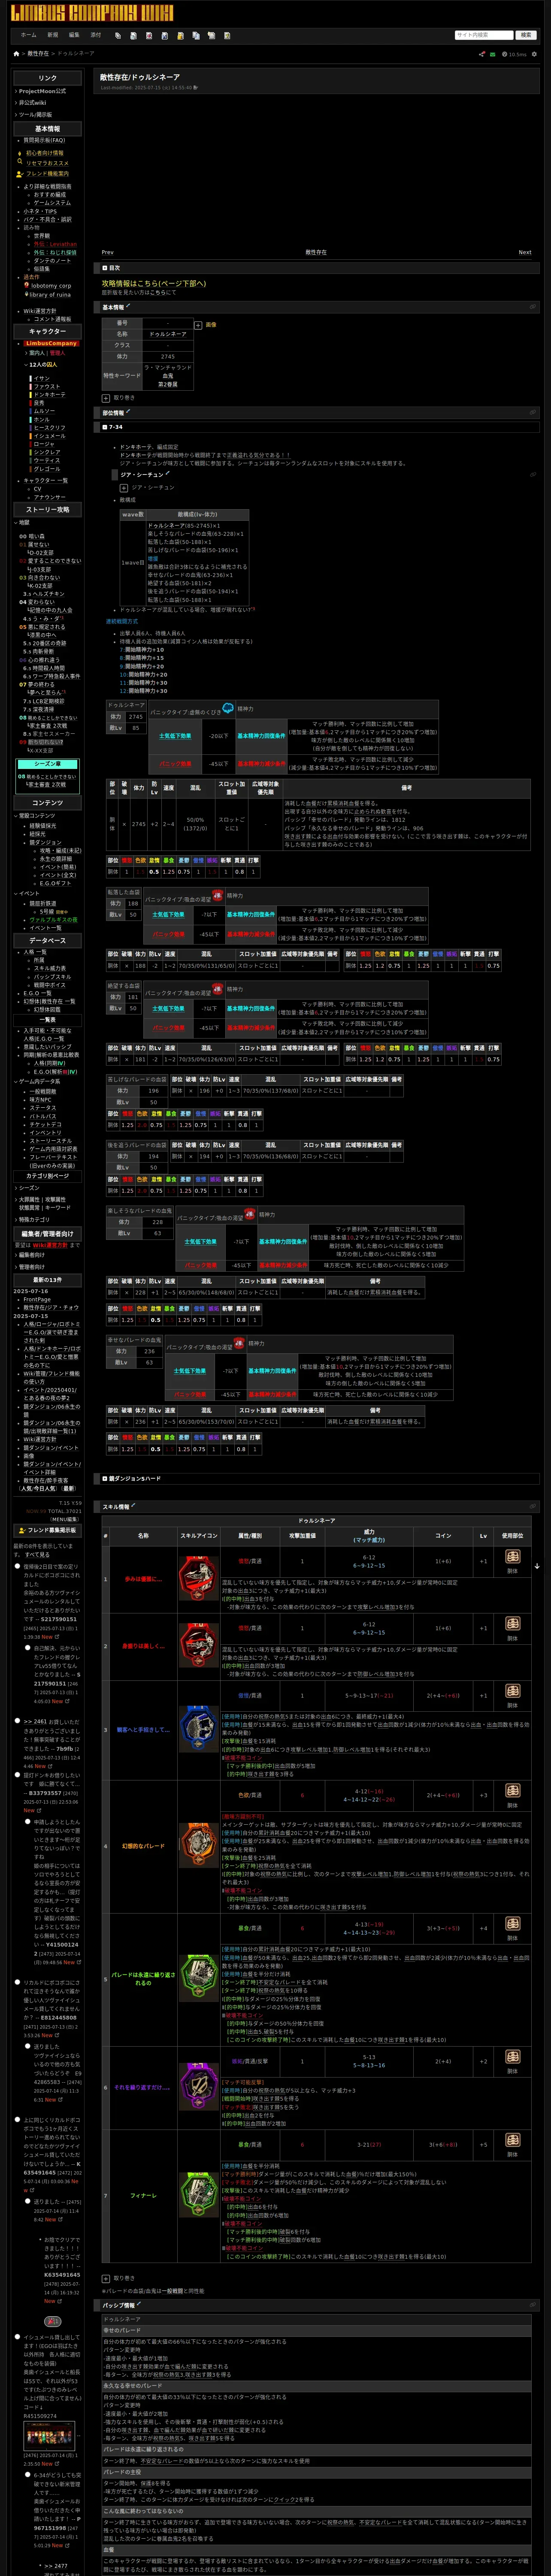This screenshot has width=551, height=2576.
Task: Click edit pencil beside 部位情報 heading
Action: 127,411
